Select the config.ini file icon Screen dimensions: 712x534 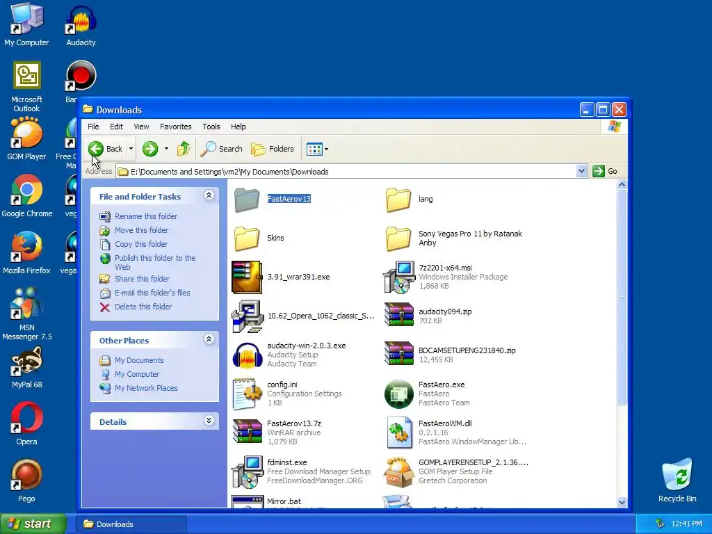click(247, 394)
